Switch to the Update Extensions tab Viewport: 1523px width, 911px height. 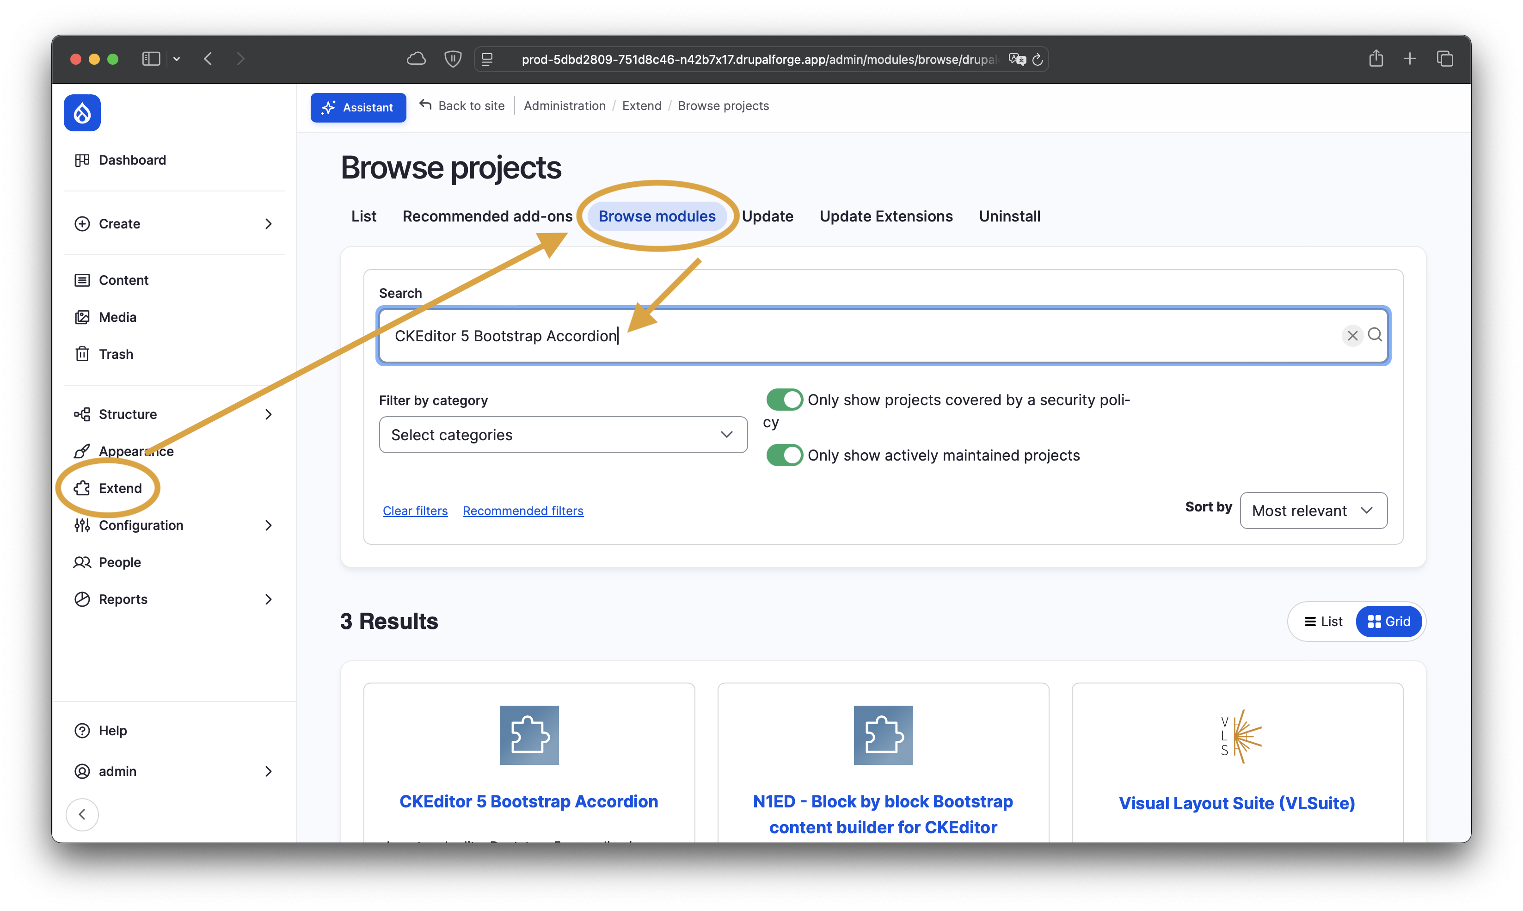[886, 216]
